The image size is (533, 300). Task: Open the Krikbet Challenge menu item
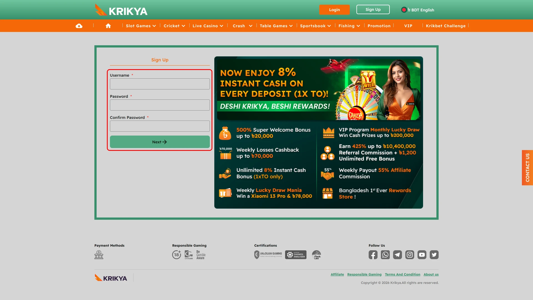(x=446, y=26)
